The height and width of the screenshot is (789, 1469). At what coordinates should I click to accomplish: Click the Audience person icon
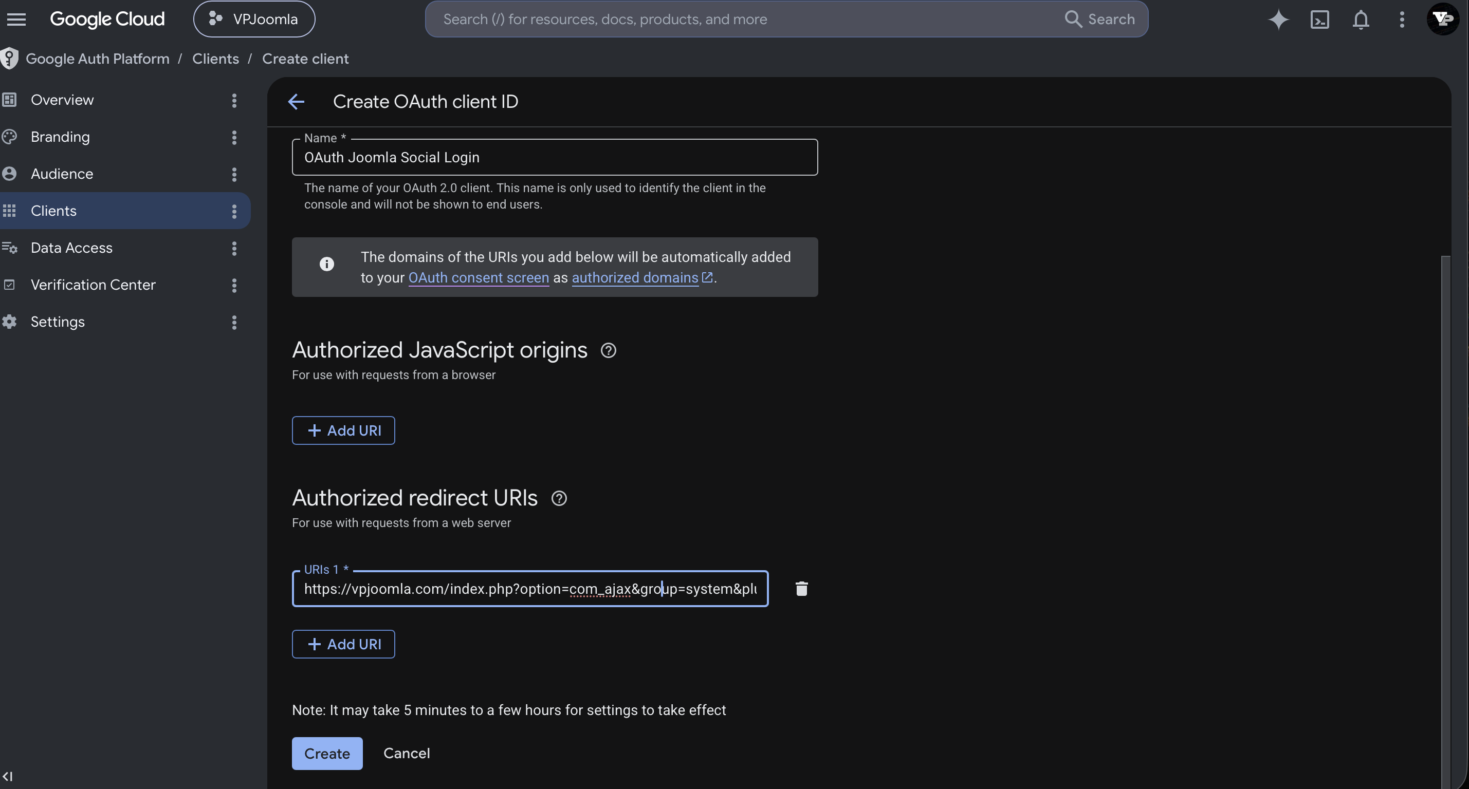click(x=9, y=174)
